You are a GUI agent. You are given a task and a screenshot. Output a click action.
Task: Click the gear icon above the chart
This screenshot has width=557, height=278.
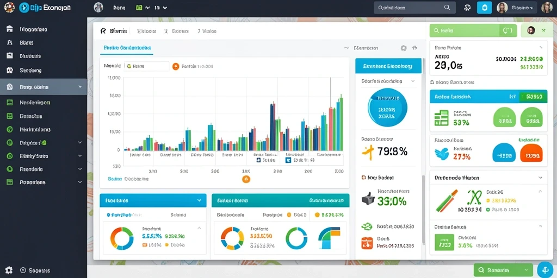(404, 48)
